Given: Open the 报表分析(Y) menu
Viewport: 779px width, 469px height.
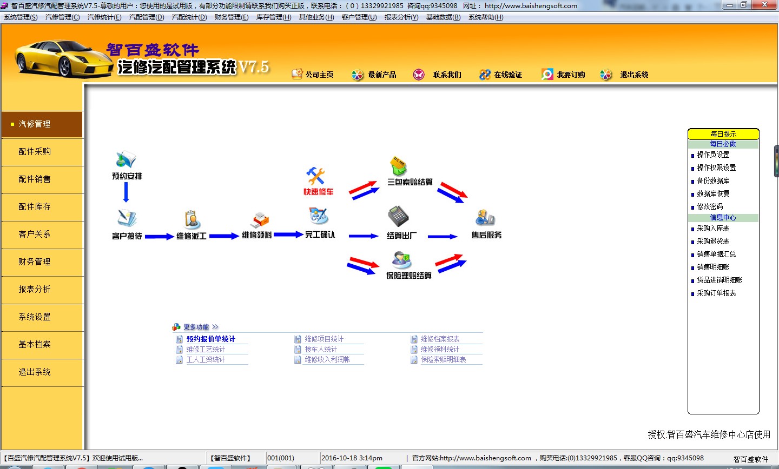Looking at the screenshot, I should pos(401,17).
